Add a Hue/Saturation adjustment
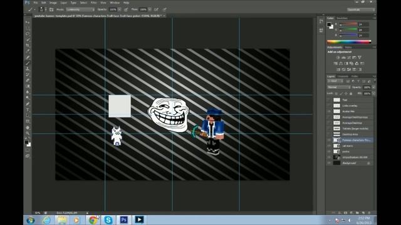This screenshot has height=225, width=401. tap(335, 64)
